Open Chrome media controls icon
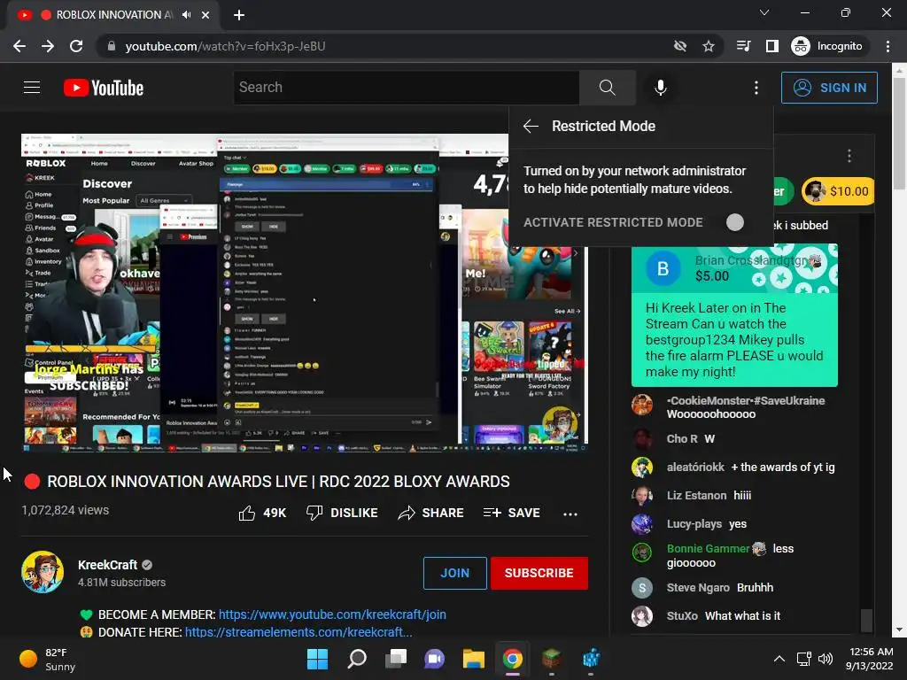Viewport: 907px width, 680px height. pyautogui.click(x=744, y=46)
